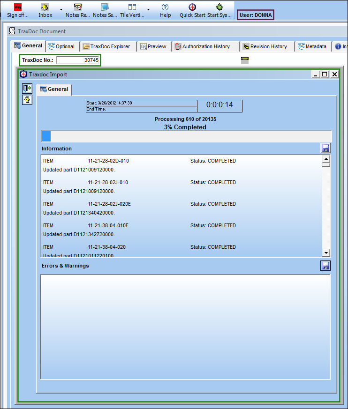Switch to the Preview tab
Viewport: 348px width, 409px height.
tap(153, 47)
